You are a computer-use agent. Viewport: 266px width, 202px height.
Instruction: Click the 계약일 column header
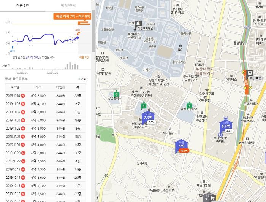click(x=15, y=87)
